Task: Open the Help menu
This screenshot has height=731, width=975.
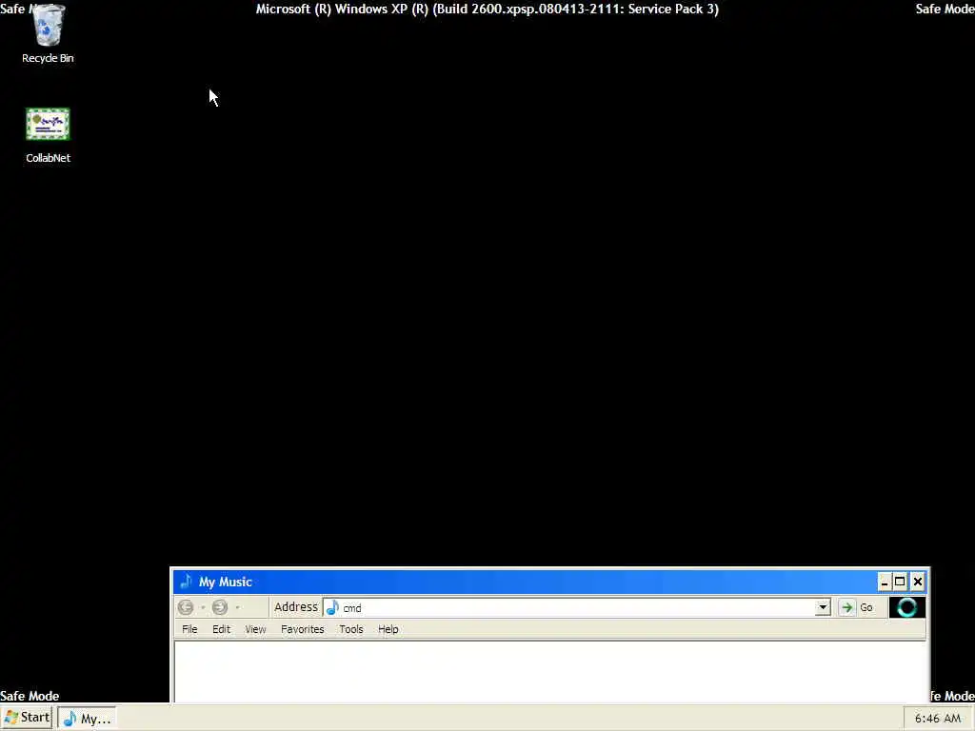Action: (x=388, y=629)
